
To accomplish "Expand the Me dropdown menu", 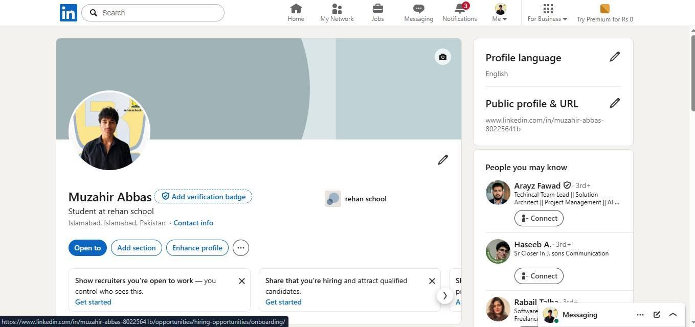I will pyautogui.click(x=500, y=13).
